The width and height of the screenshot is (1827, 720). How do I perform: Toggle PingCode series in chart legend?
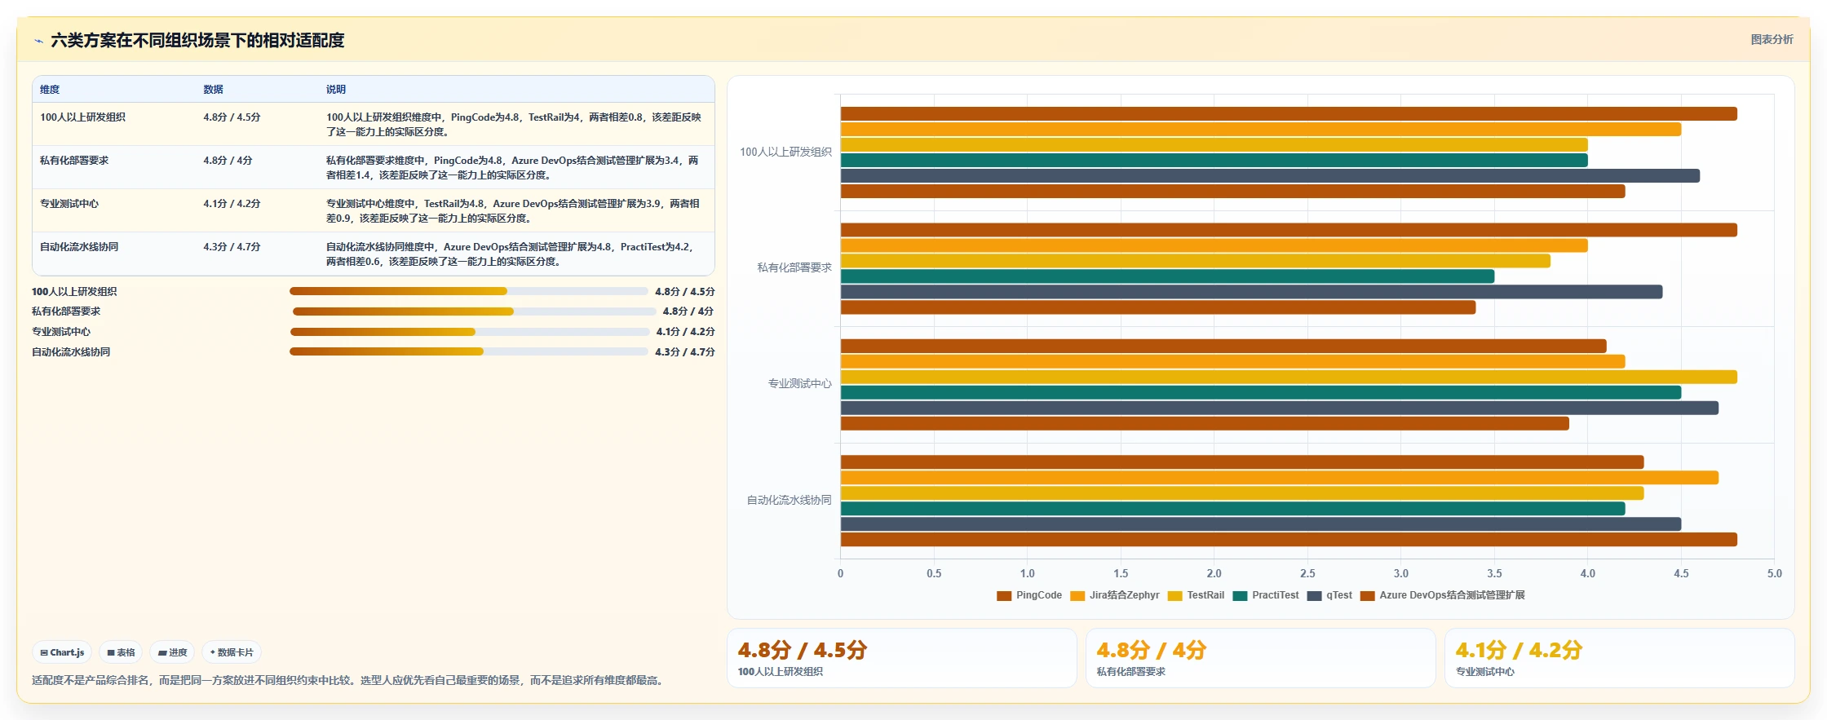(1029, 595)
